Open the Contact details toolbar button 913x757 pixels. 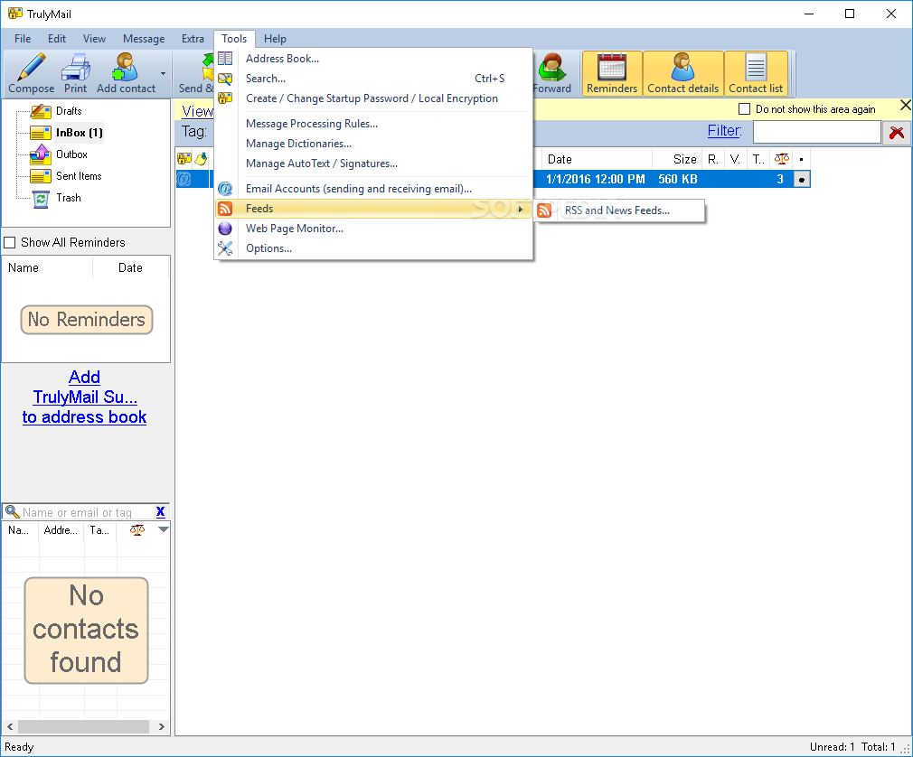click(683, 73)
